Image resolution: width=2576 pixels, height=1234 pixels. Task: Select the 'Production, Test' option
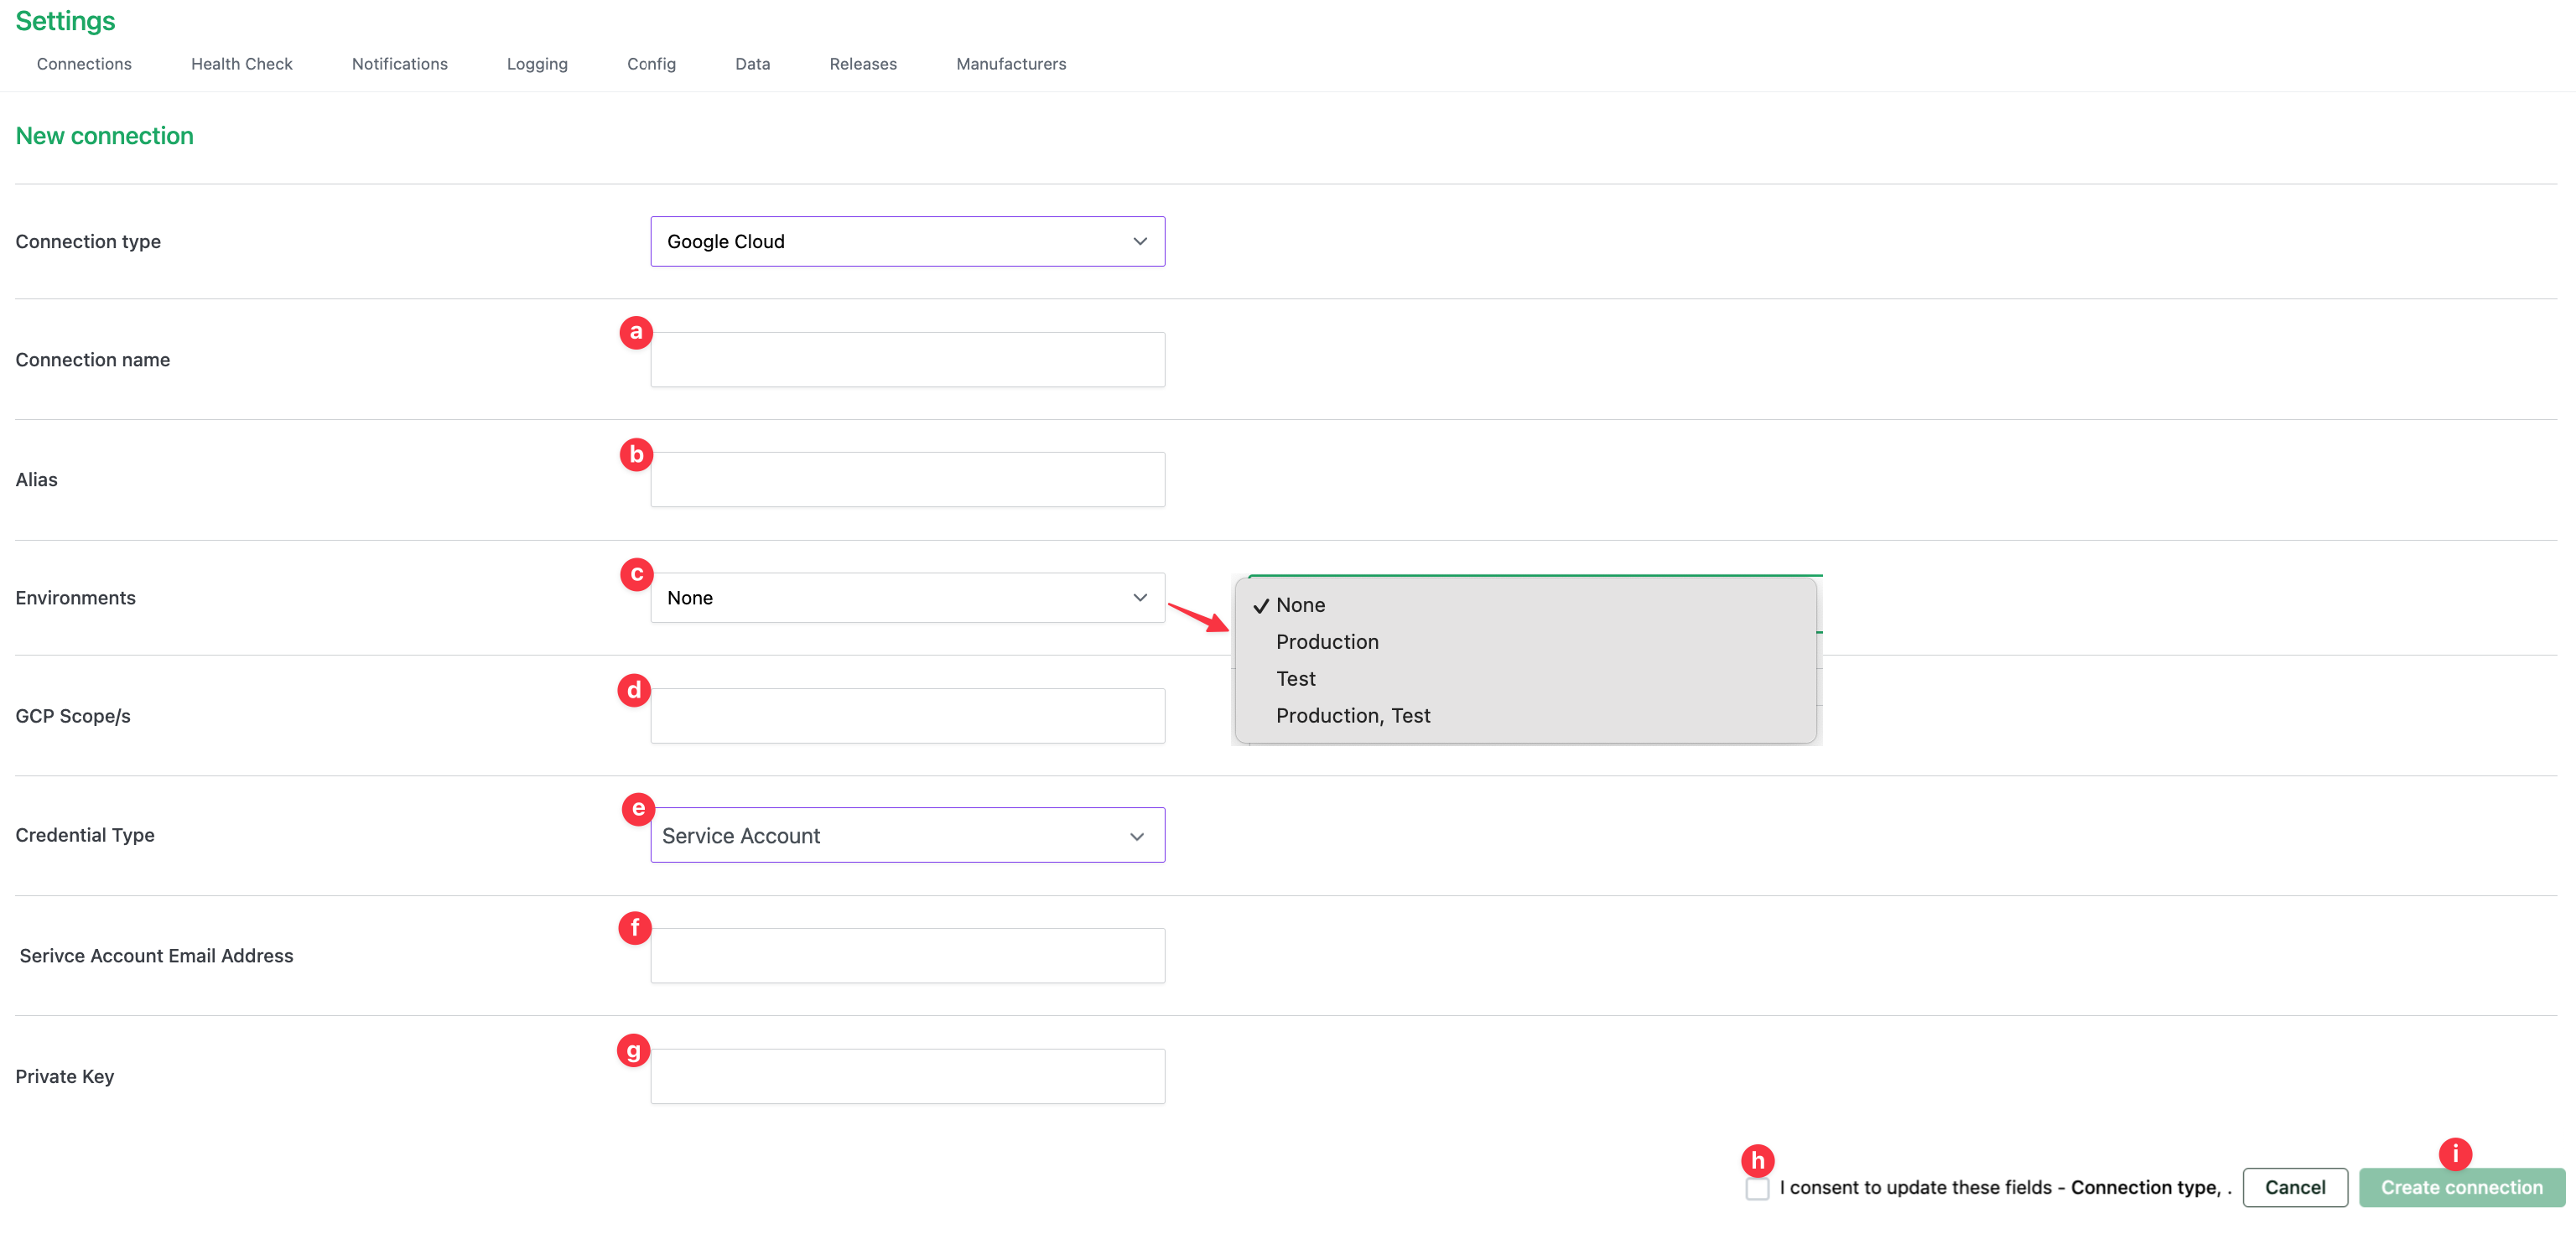coord(1525,716)
